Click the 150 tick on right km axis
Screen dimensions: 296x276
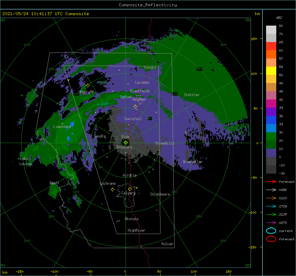click(x=254, y=39)
